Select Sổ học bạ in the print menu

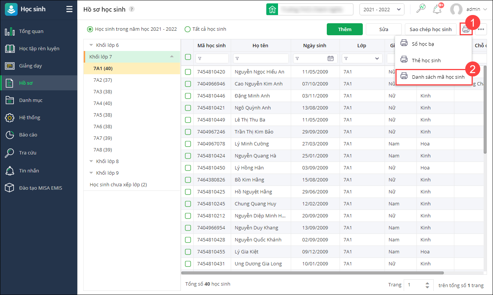click(x=423, y=44)
